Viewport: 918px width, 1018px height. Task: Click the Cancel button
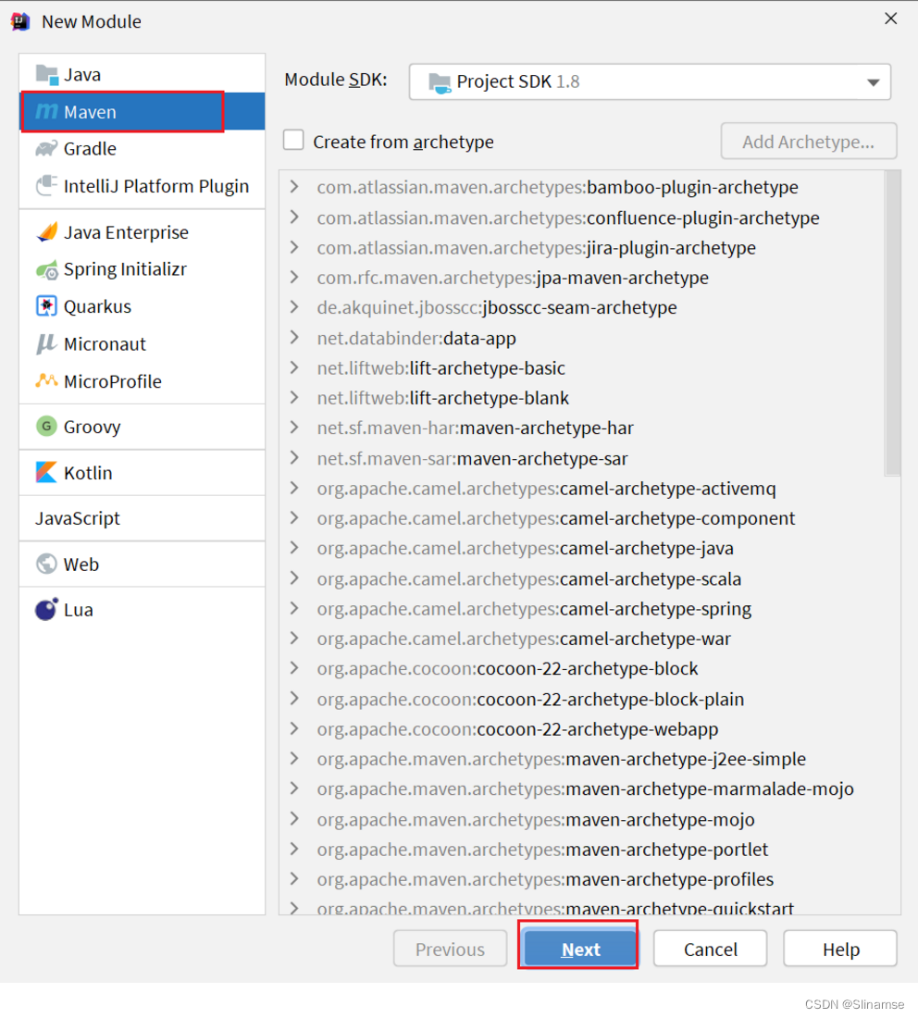tap(711, 950)
